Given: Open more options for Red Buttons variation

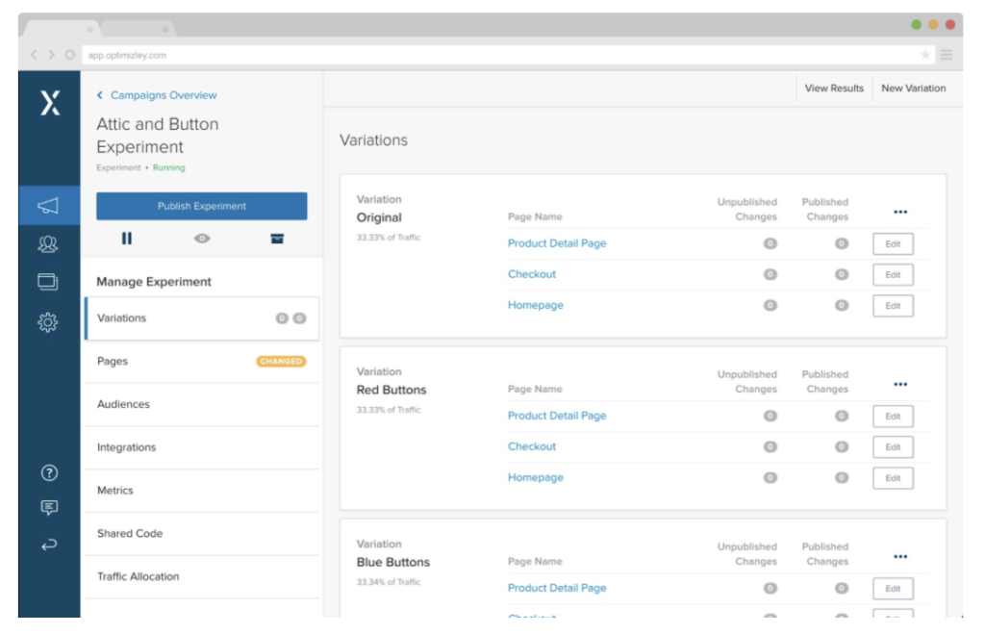Looking at the screenshot, I should [x=900, y=385].
